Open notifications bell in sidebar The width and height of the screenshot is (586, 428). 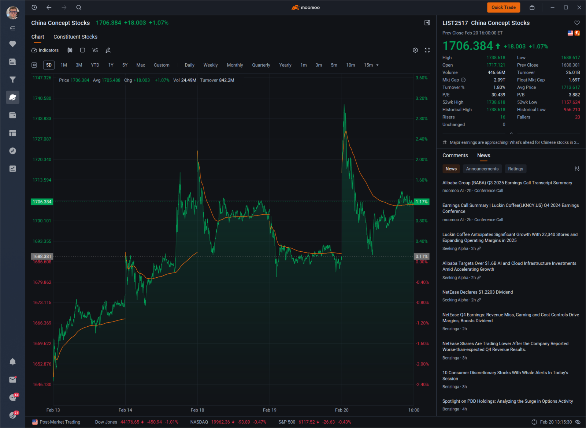tap(12, 361)
